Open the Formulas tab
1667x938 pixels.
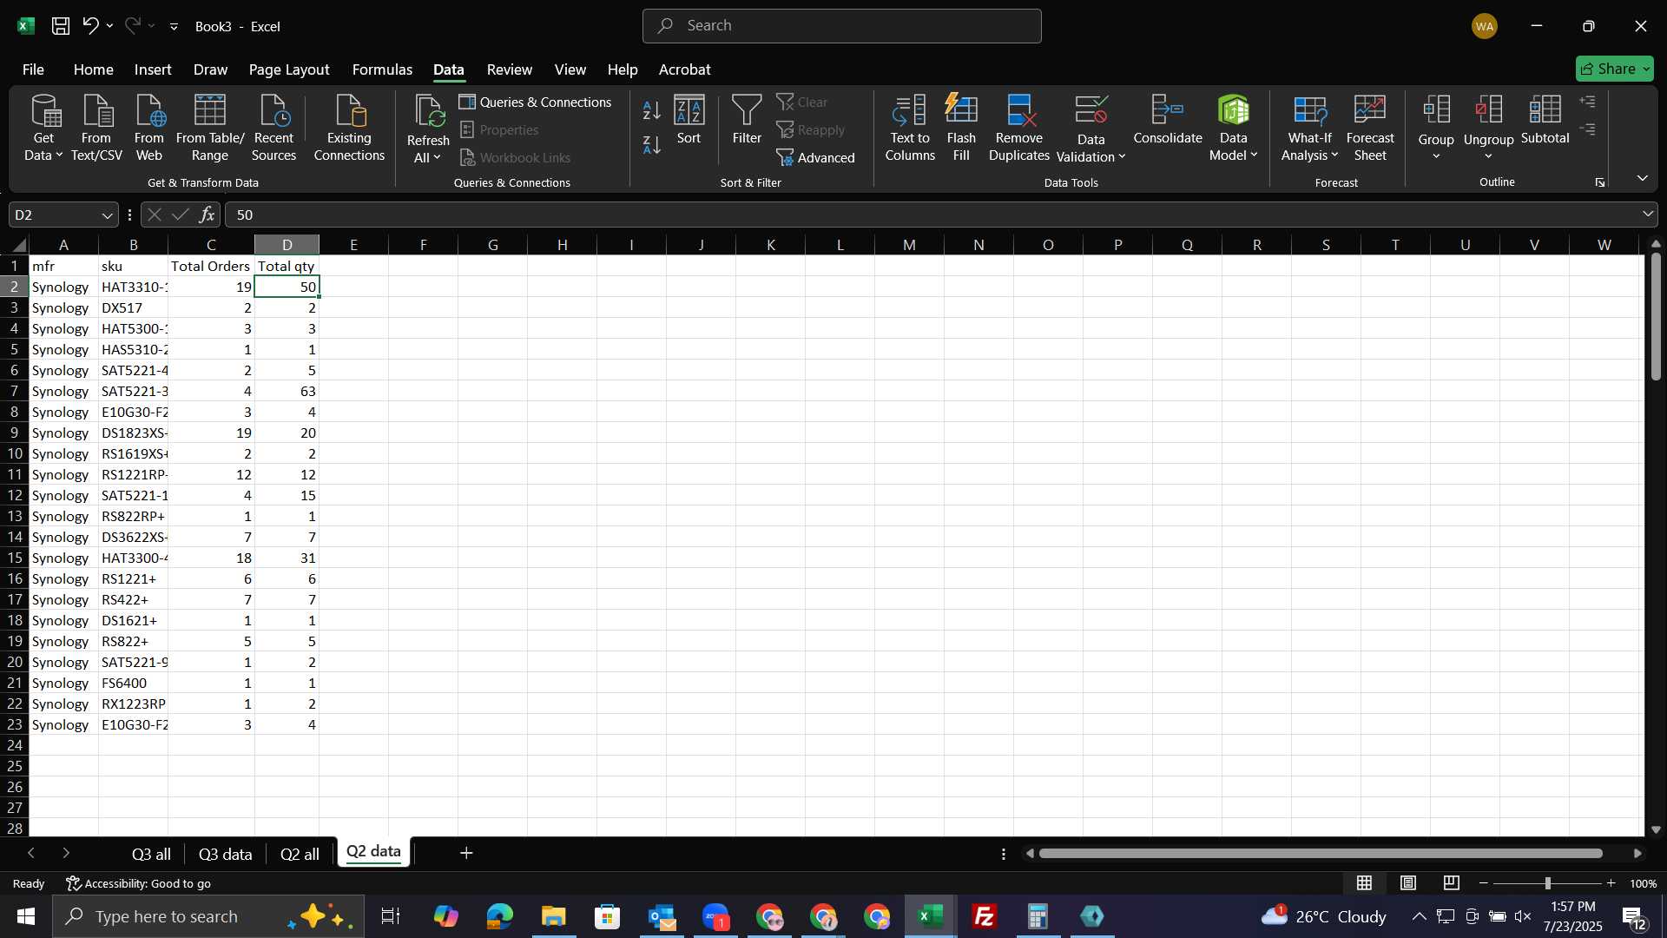click(382, 69)
